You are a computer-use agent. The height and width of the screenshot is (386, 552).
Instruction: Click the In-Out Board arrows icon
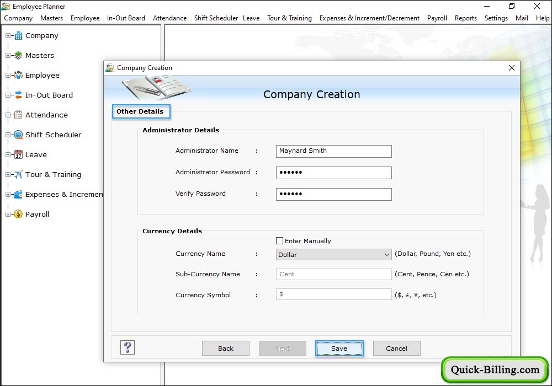[x=18, y=95]
